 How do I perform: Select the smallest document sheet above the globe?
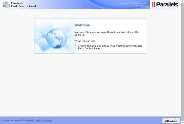tap(45, 34)
